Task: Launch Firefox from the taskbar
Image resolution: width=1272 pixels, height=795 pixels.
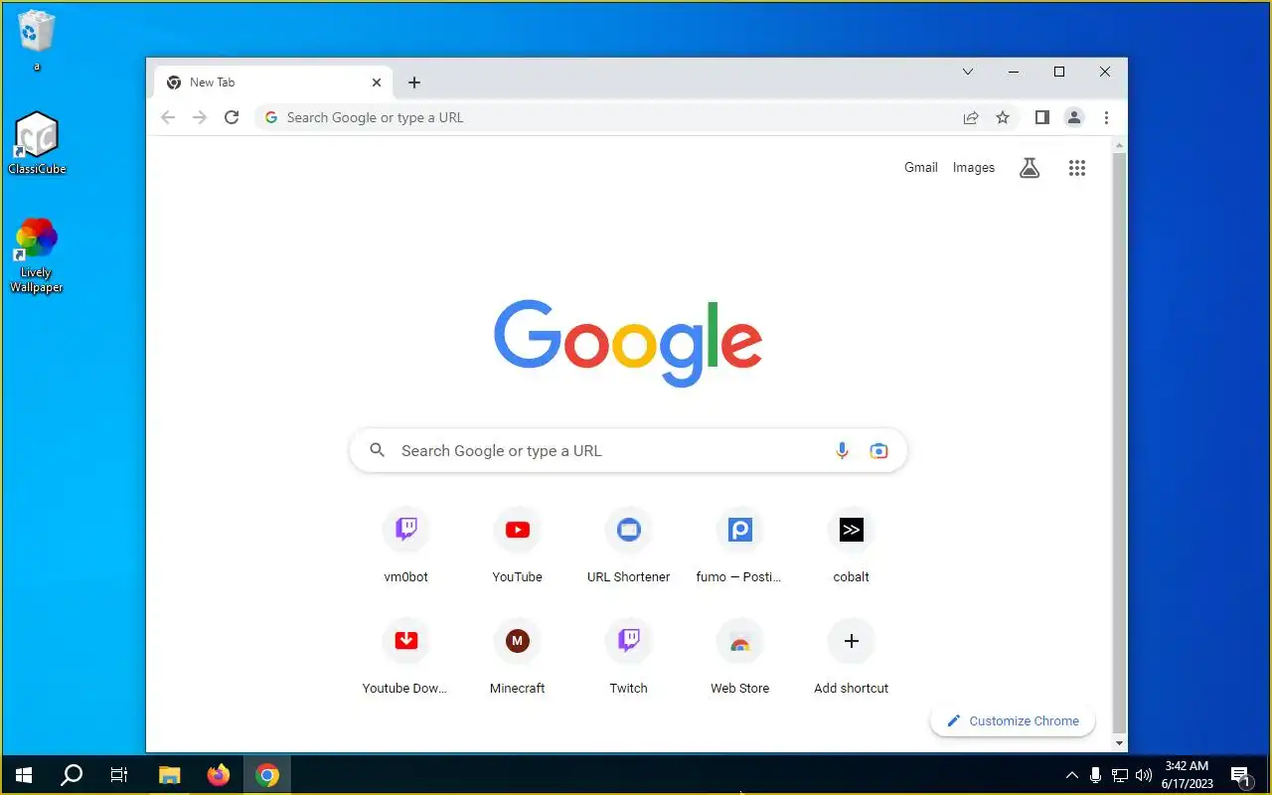Action: tap(219, 775)
